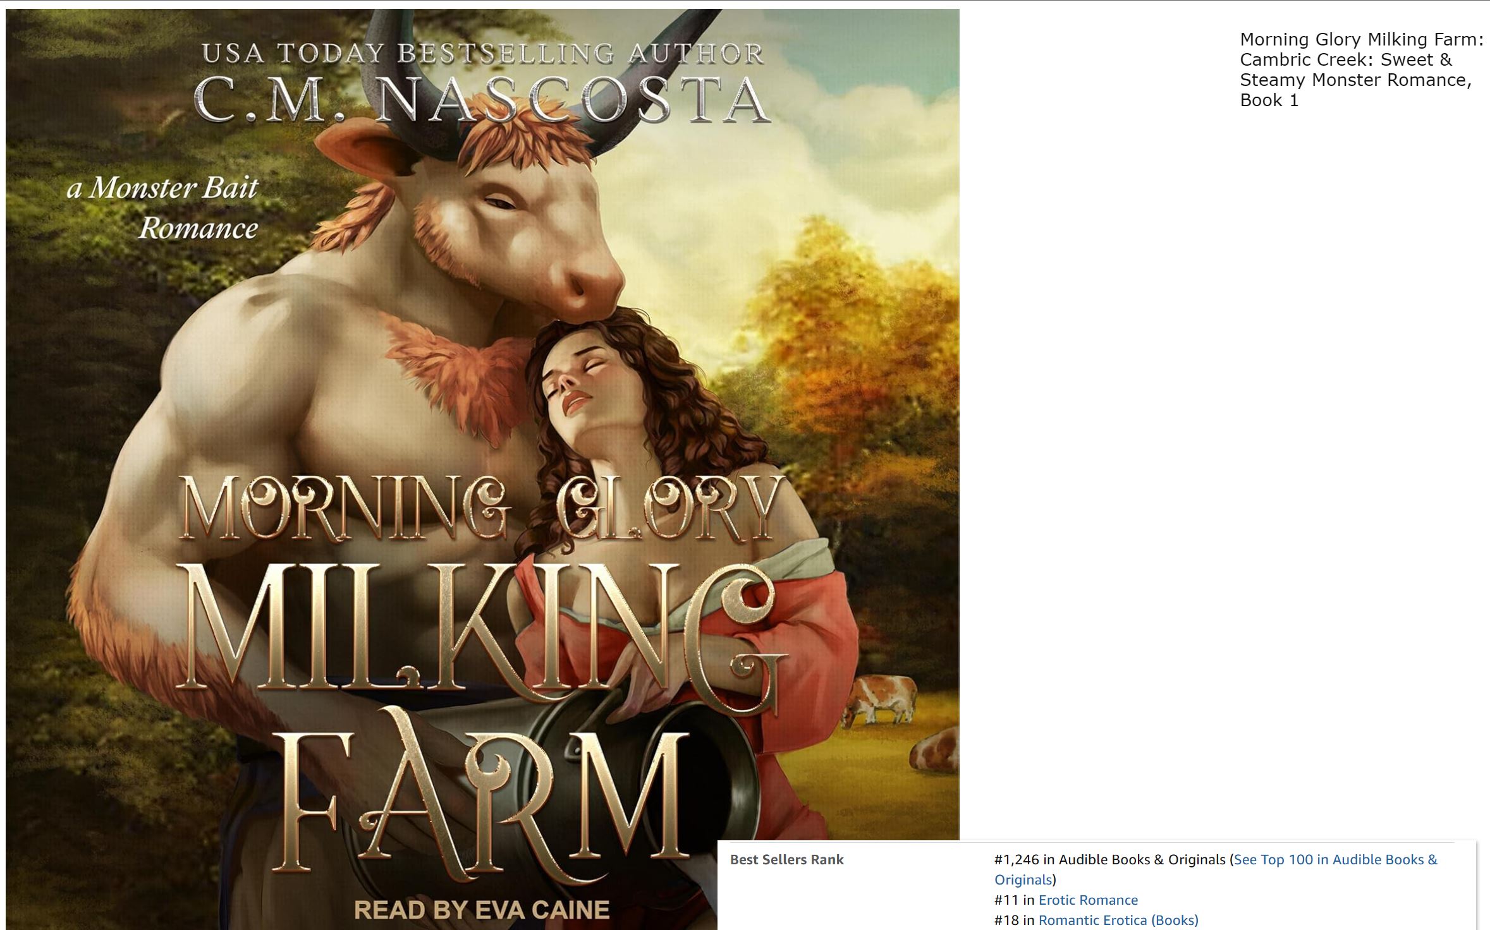The image size is (1490, 930).
Task: Click the C.M. Nascosta author name on cover
Action: (x=483, y=99)
